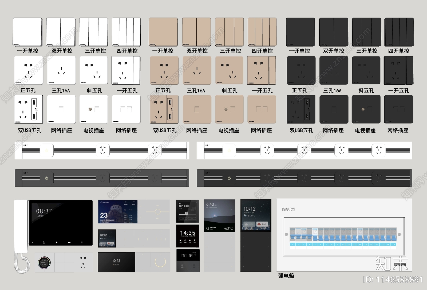Screen dimensions: 427x290
Task: Open the 14:35 clock panel
Action: (x=188, y=236)
